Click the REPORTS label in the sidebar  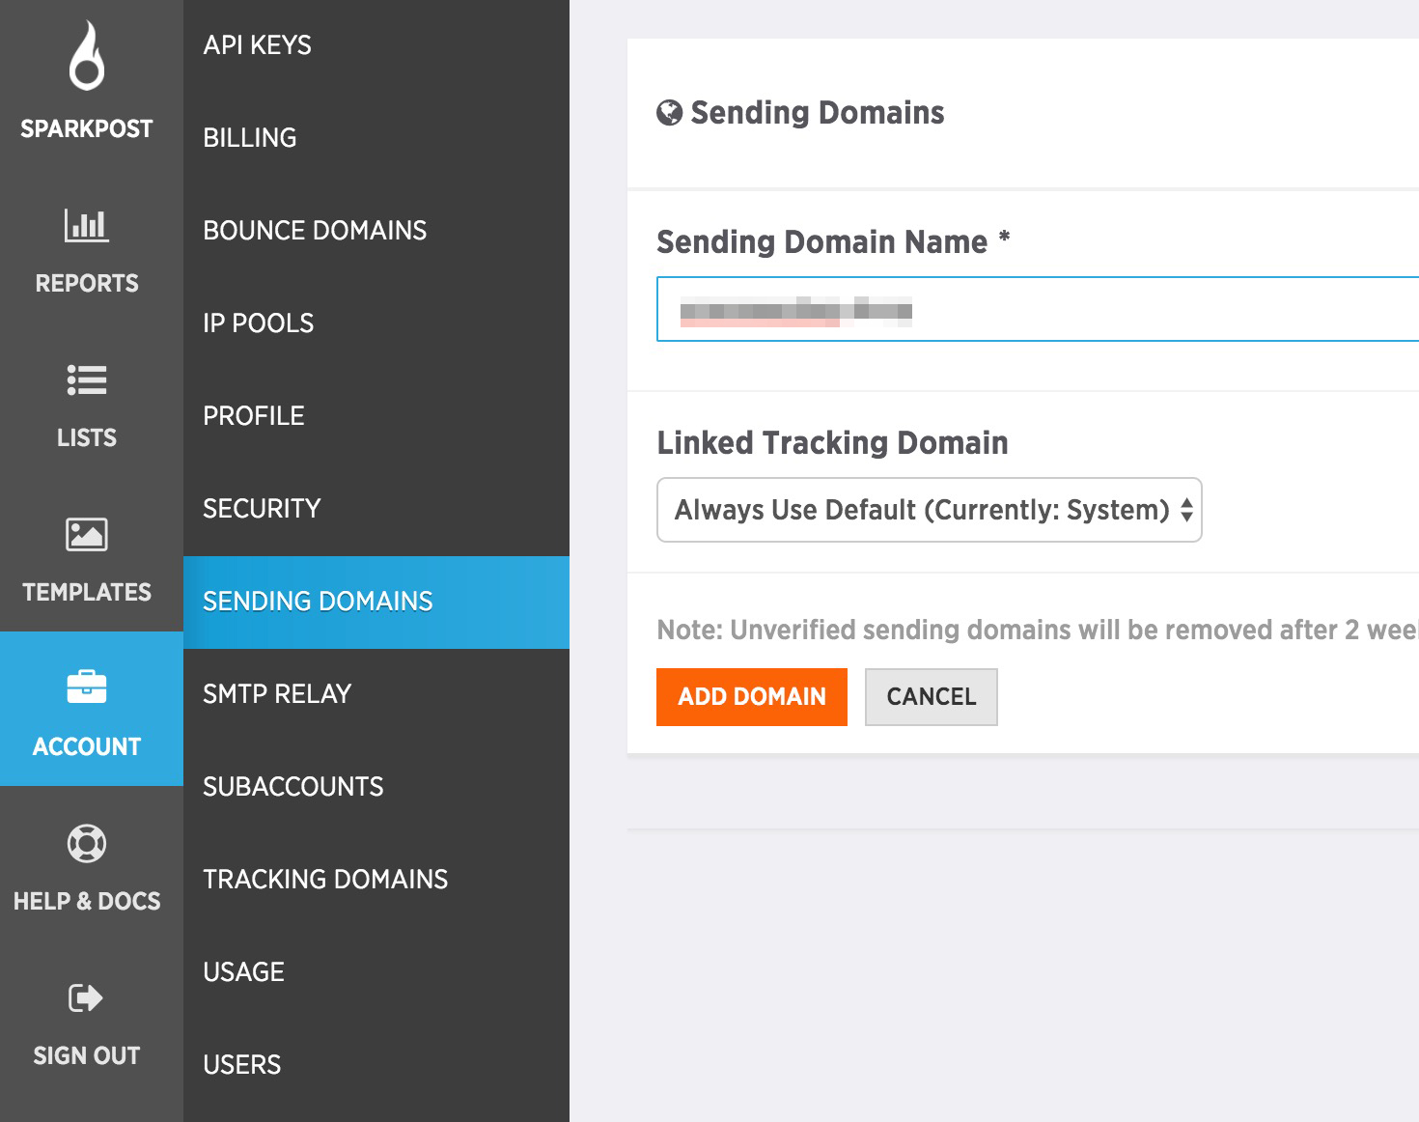coord(87,283)
